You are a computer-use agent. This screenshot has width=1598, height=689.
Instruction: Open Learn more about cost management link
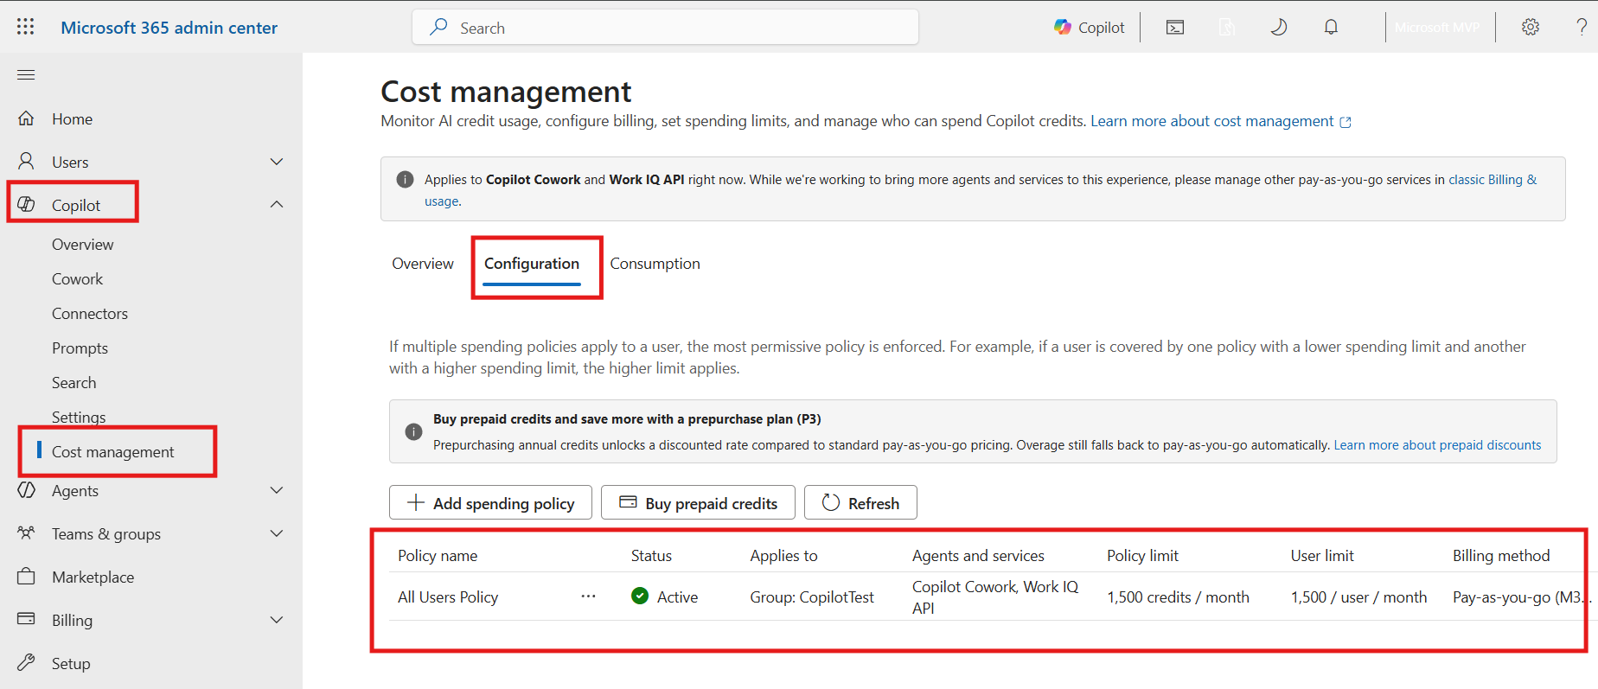coord(1220,121)
